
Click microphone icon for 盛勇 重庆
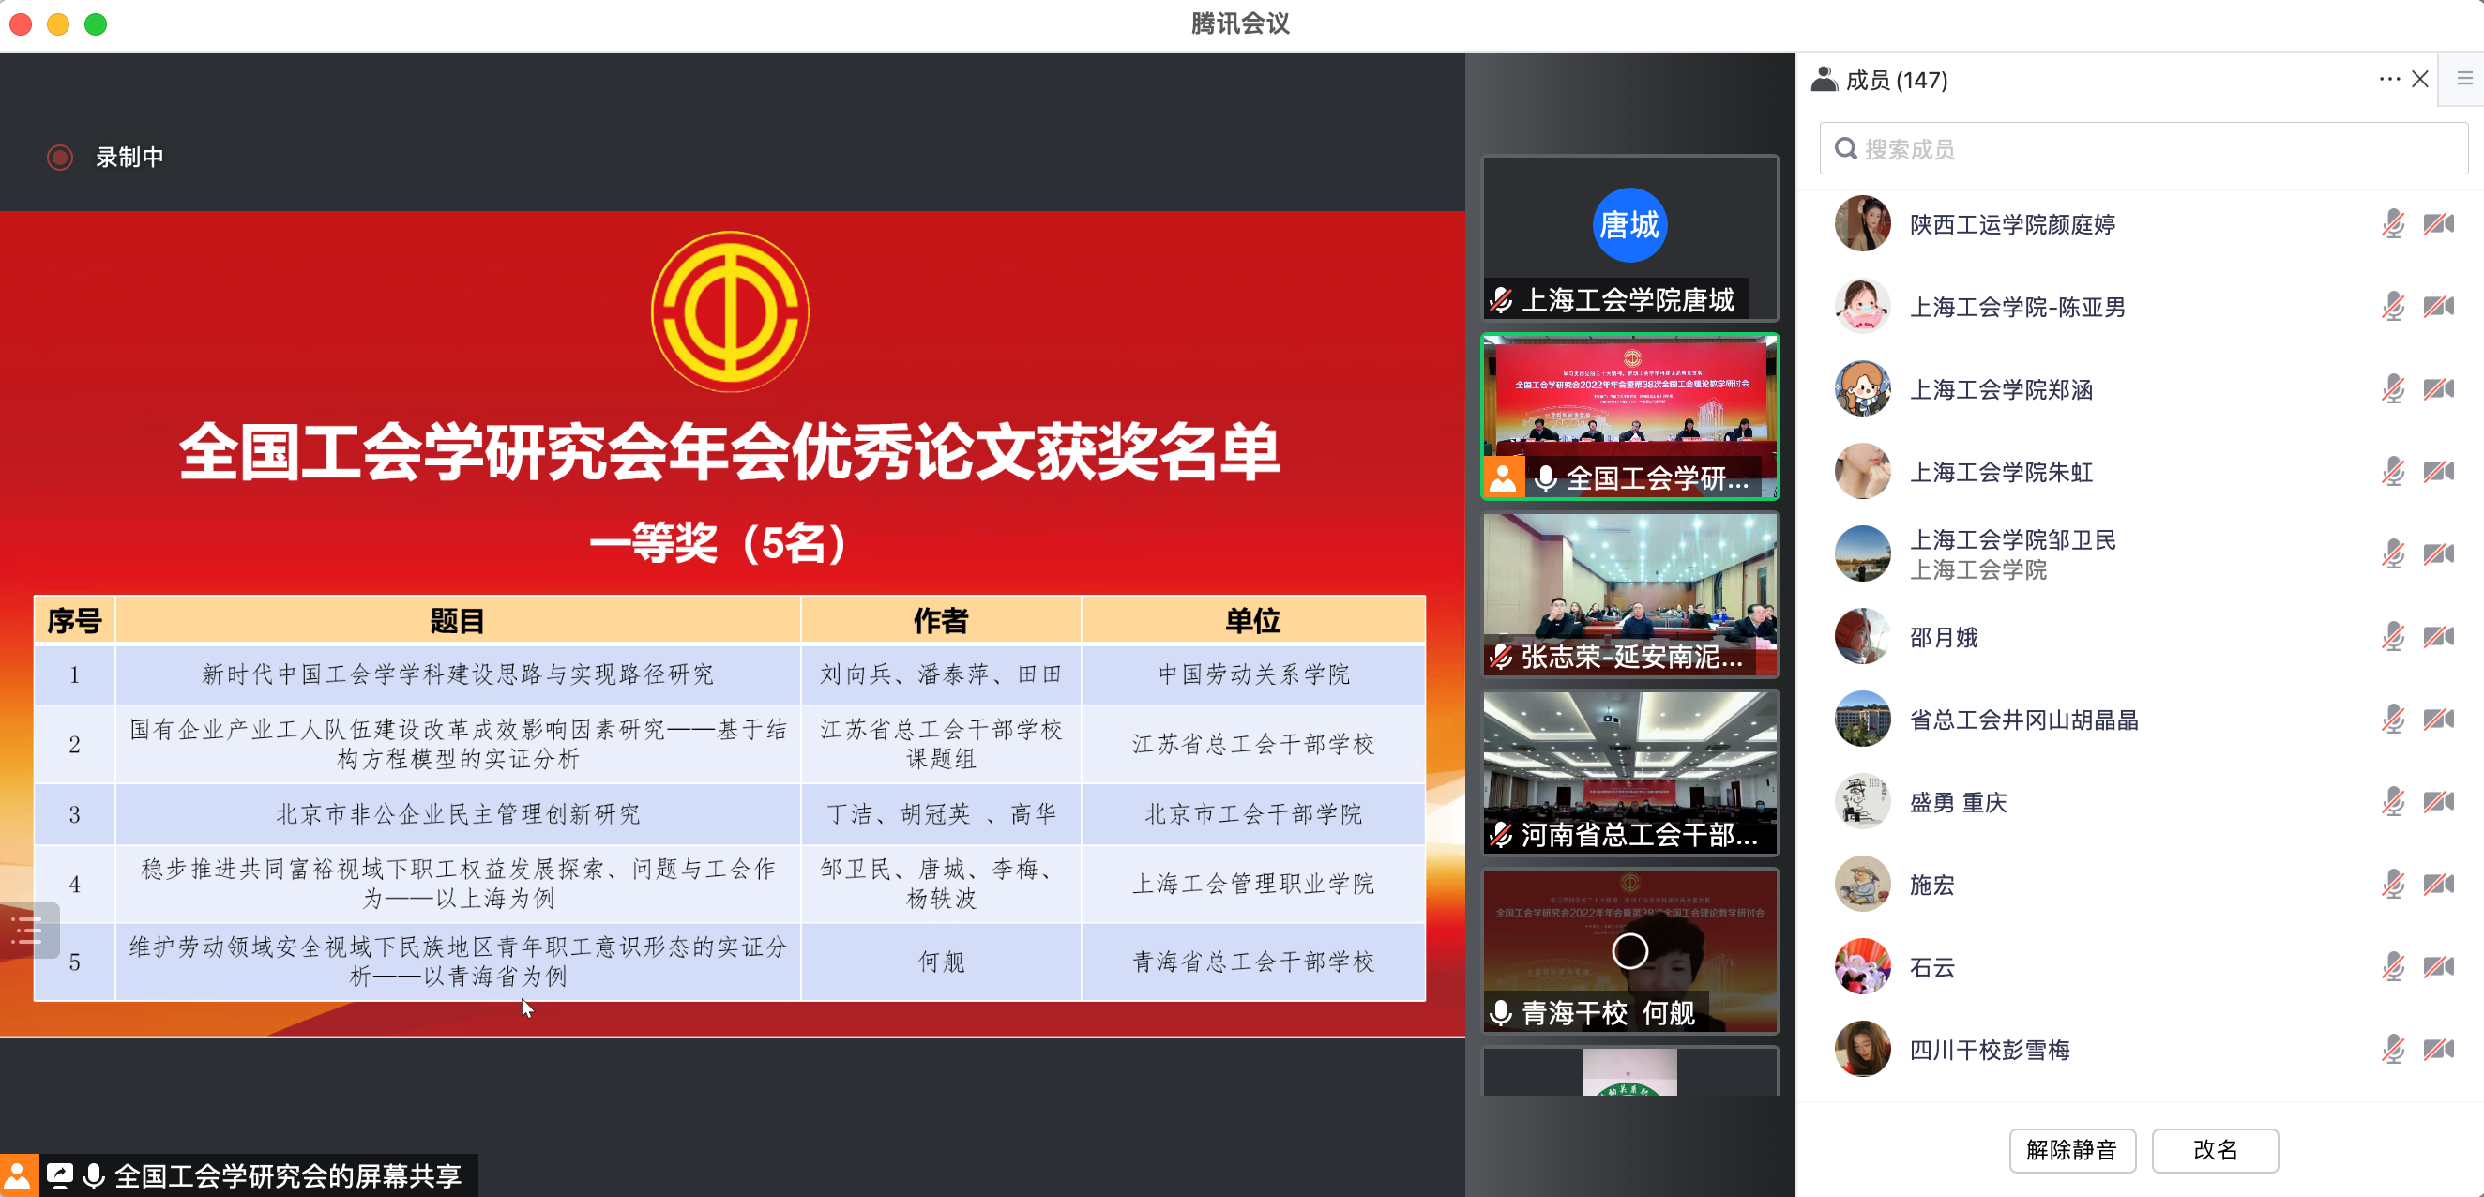click(2392, 801)
